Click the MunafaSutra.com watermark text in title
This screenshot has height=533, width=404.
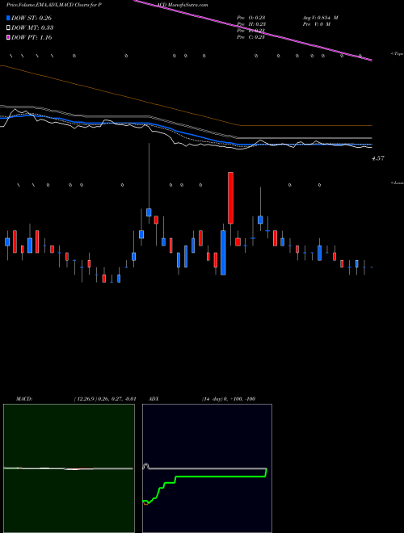187,5
